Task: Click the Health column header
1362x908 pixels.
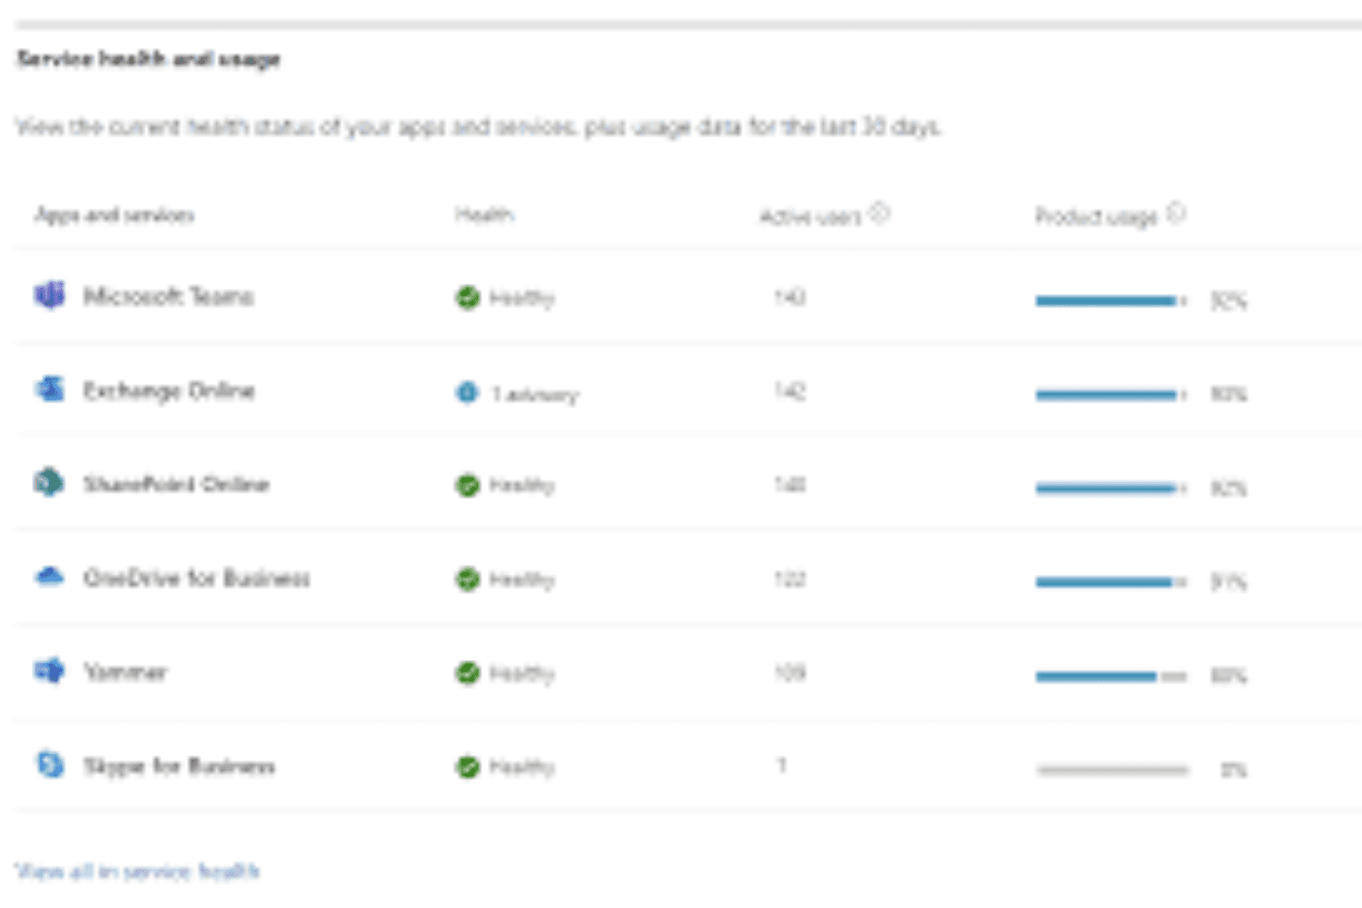Action: [x=484, y=215]
